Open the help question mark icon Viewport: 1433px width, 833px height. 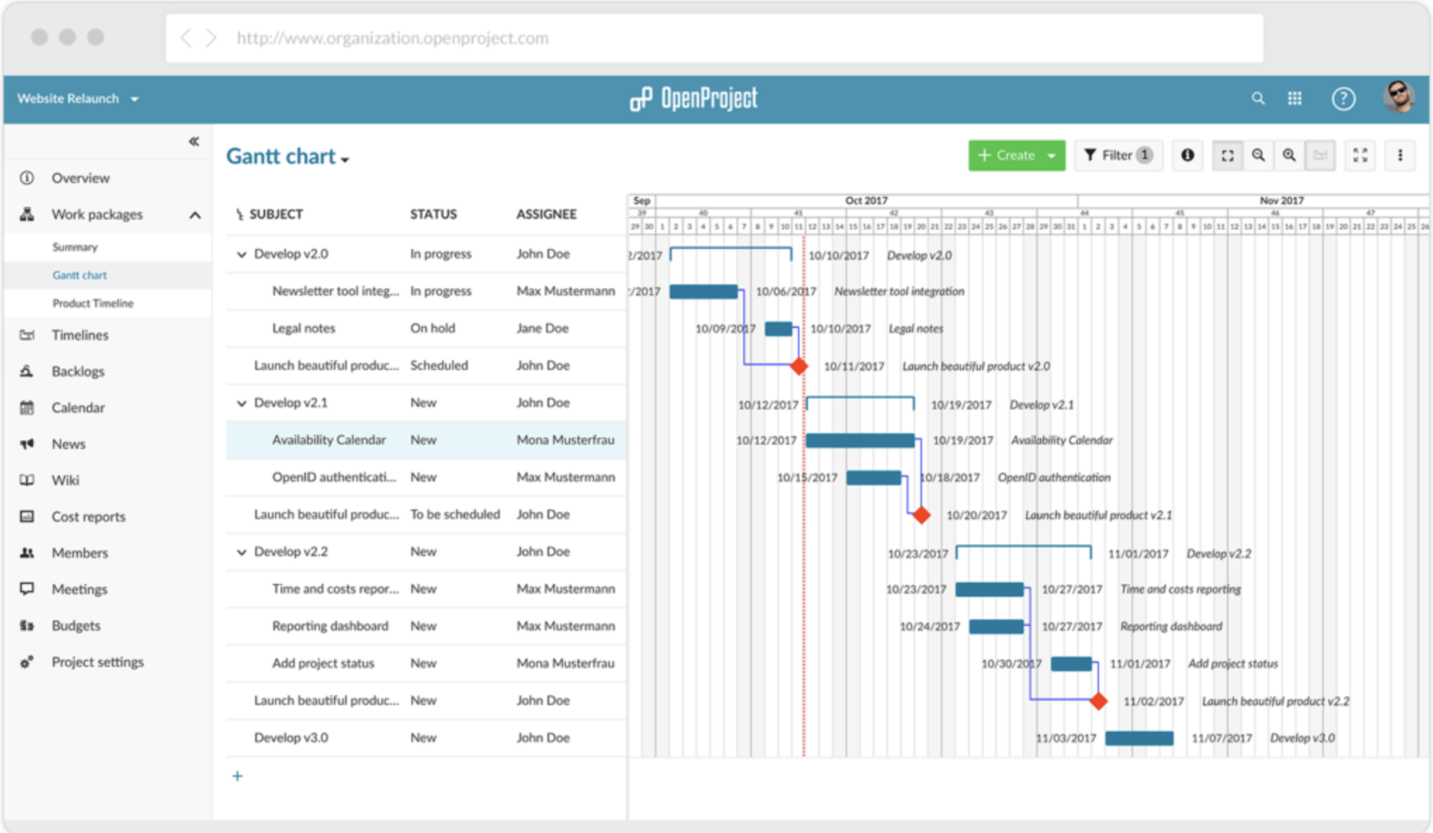click(1343, 99)
